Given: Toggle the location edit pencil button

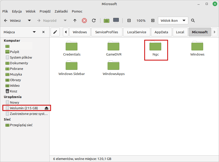Looking at the screenshot, I should (x=55, y=32).
